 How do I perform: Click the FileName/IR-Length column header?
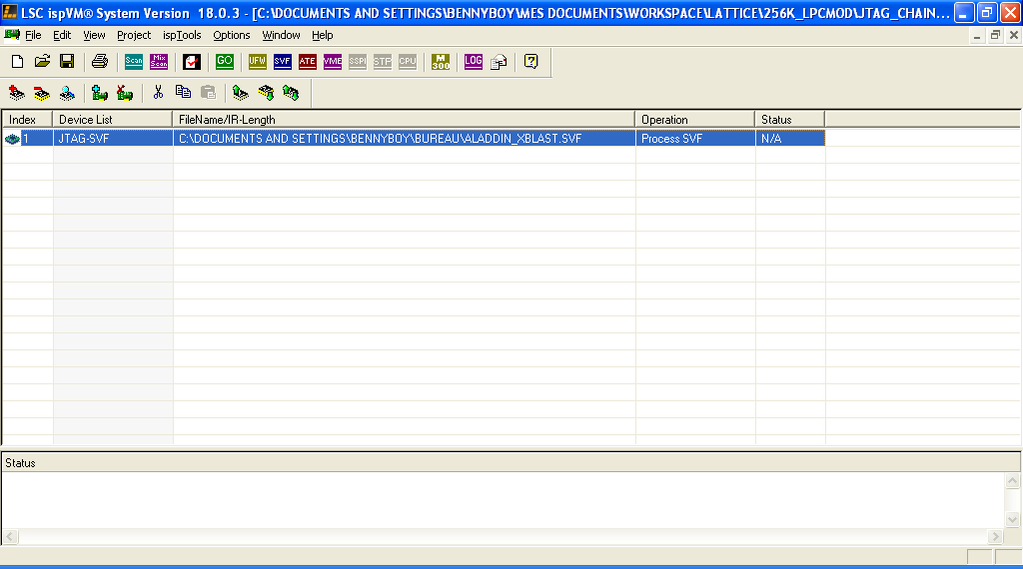click(404, 119)
